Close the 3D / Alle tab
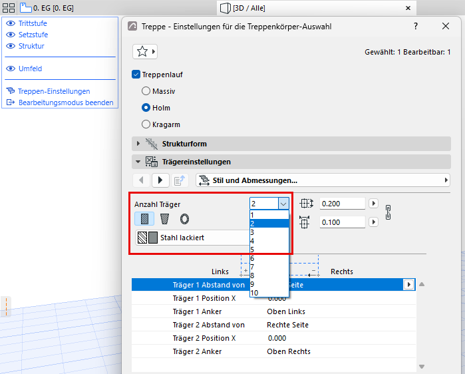 (408, 8)
